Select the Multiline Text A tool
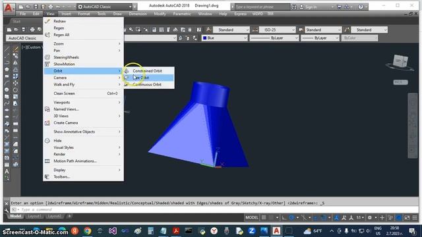Screen dimensions: 422x237 coord(7,171)
